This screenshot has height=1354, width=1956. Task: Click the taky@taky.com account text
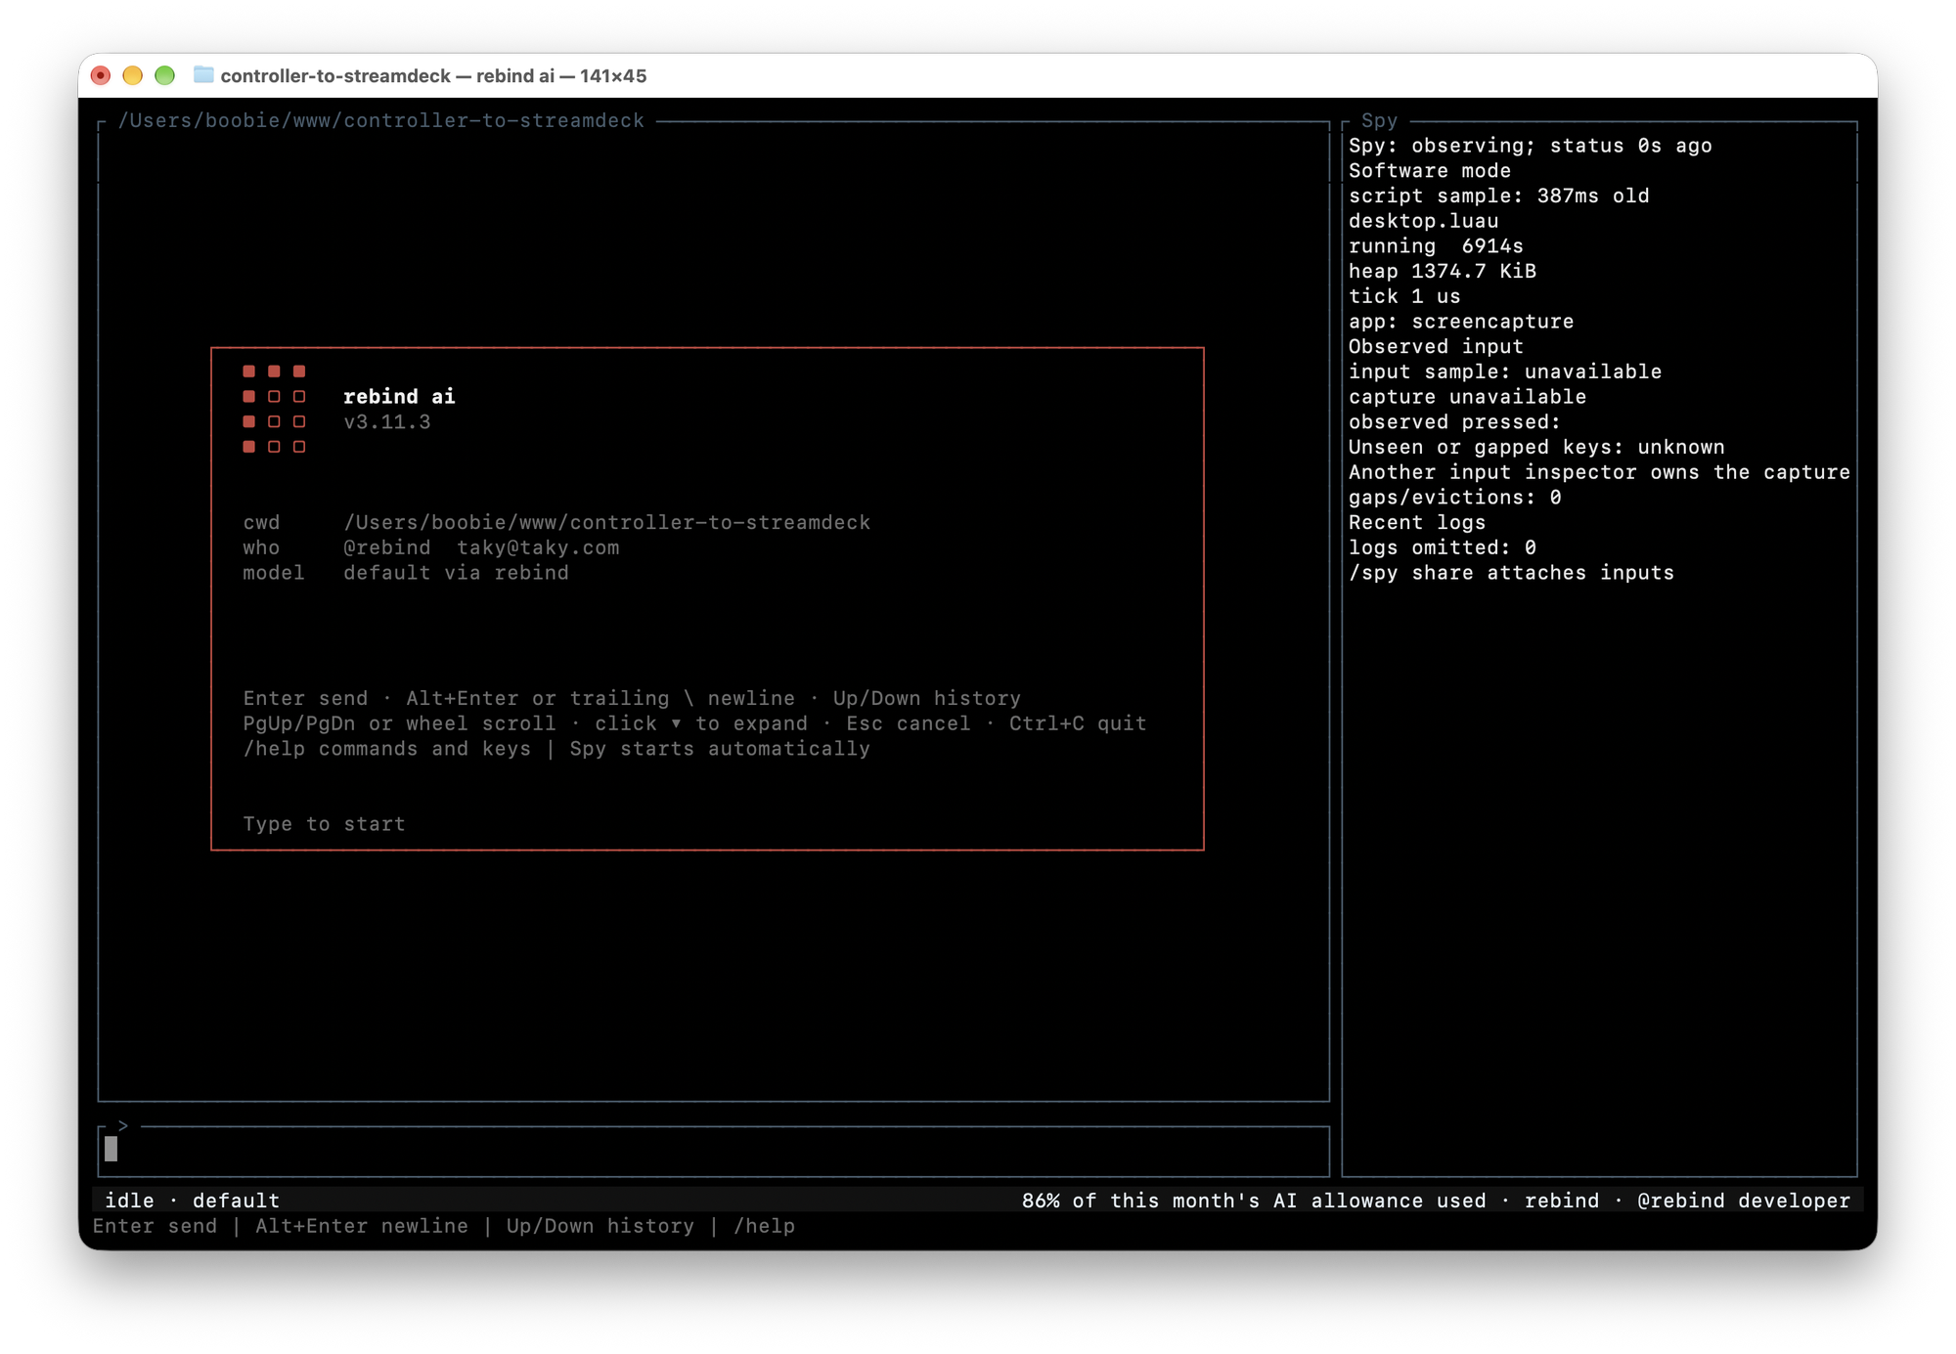point(538,547)
